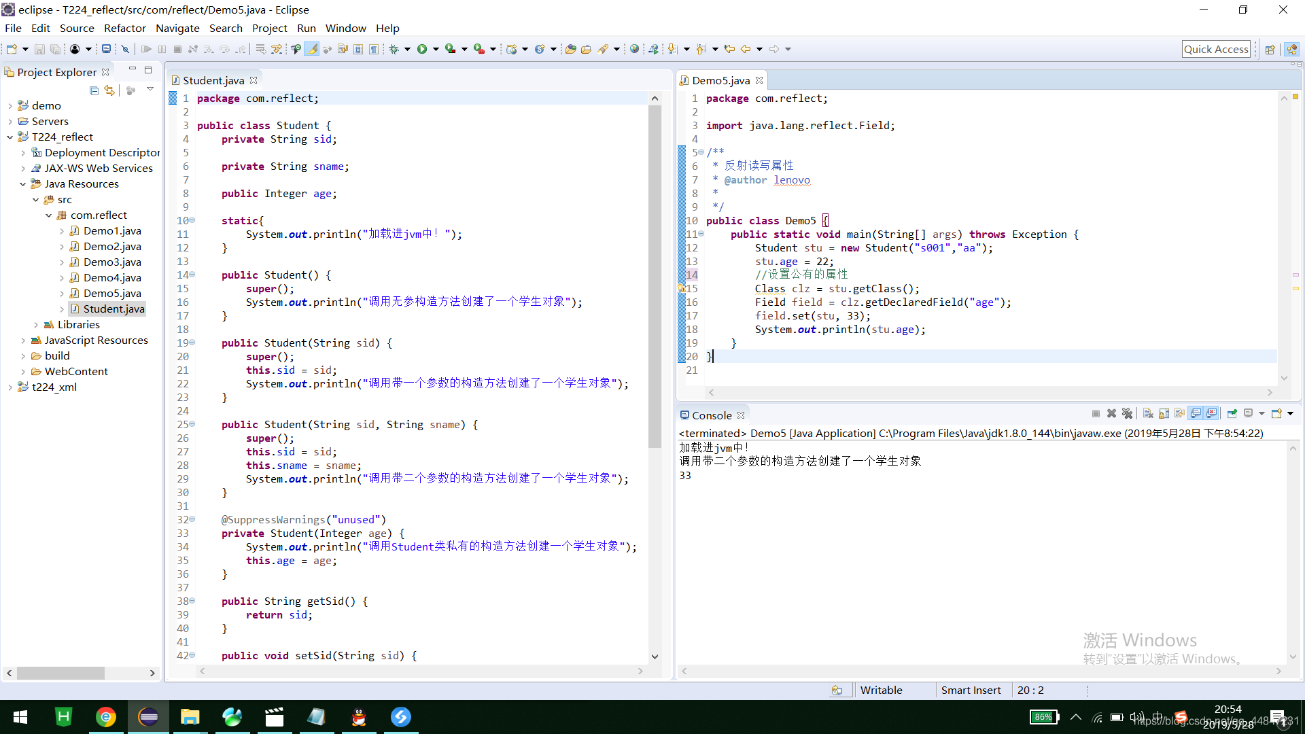Expand the Libraries node
Viewport: 1305px width, 734px height.
pyautogui.click(x=36, y=325)
